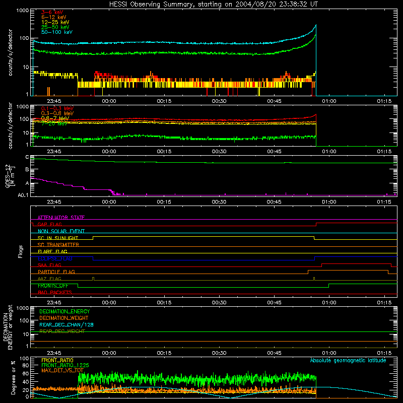The height and width of the screenshot is (403, 403).
Task: Select the FLARE_FLAG label
Action: tap(52, 251)
